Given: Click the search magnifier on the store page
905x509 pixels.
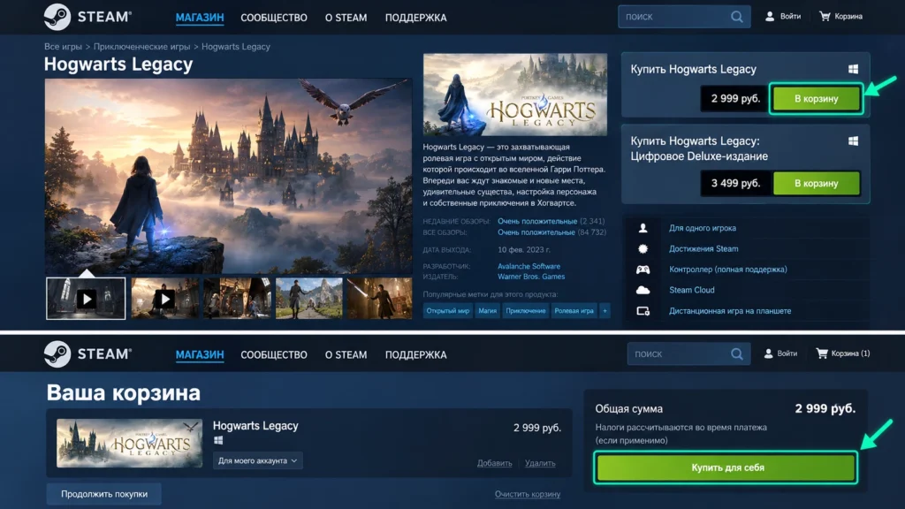Looking at the screenshot, I should point(736,17).
